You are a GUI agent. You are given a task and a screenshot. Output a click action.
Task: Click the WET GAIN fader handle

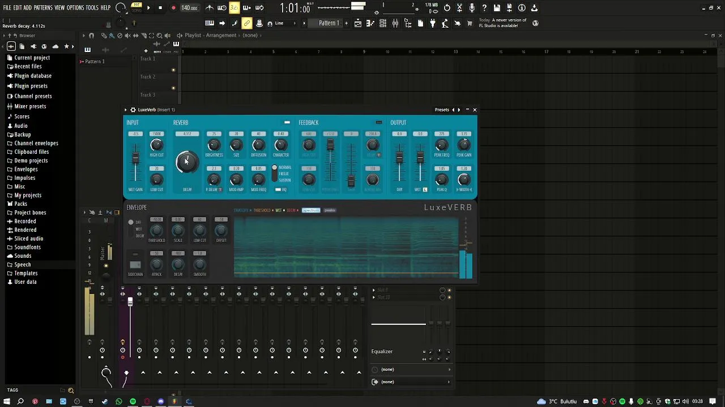click(135, 159)
